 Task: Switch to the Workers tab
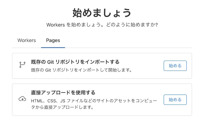[x=27, y=40]
